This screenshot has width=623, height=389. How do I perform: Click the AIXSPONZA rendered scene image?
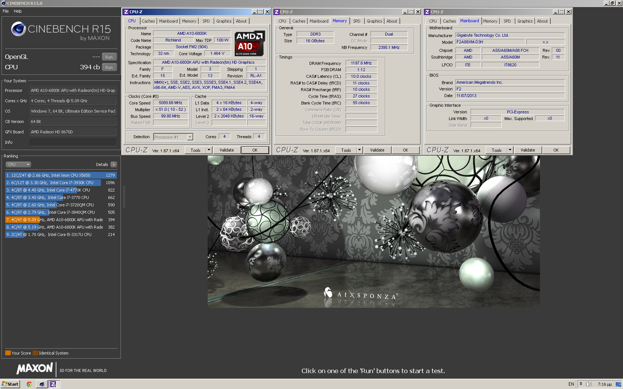click(373, 232)
